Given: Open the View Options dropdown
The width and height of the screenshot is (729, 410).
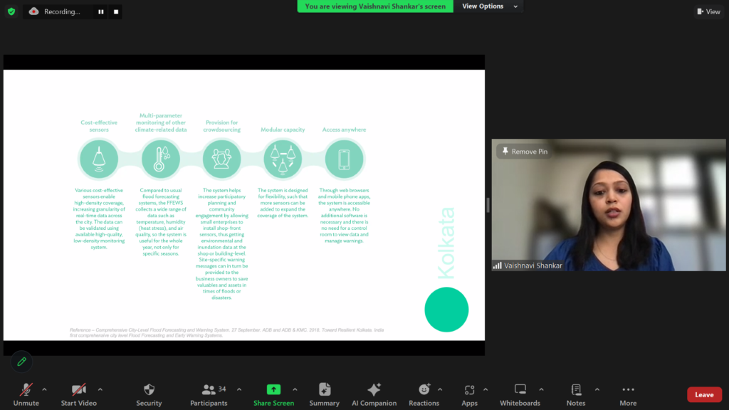Looking at the screenshot, I should pyautogui.click(x=488, y=6).
